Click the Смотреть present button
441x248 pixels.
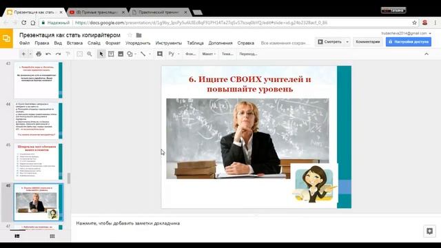point(329,41)
